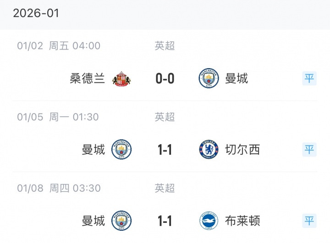Click the Brighton club crest
330x243 pixels.
tap(209, 221)
